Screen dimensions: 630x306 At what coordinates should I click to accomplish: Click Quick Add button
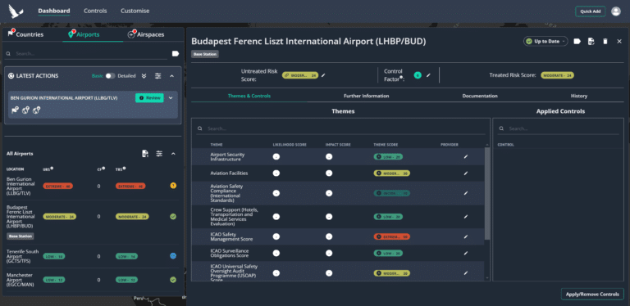click(x=591, y=11)
